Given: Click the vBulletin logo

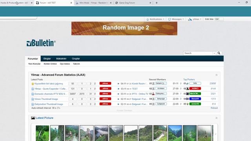Looking at the screenshot, I should pos(41,43).
